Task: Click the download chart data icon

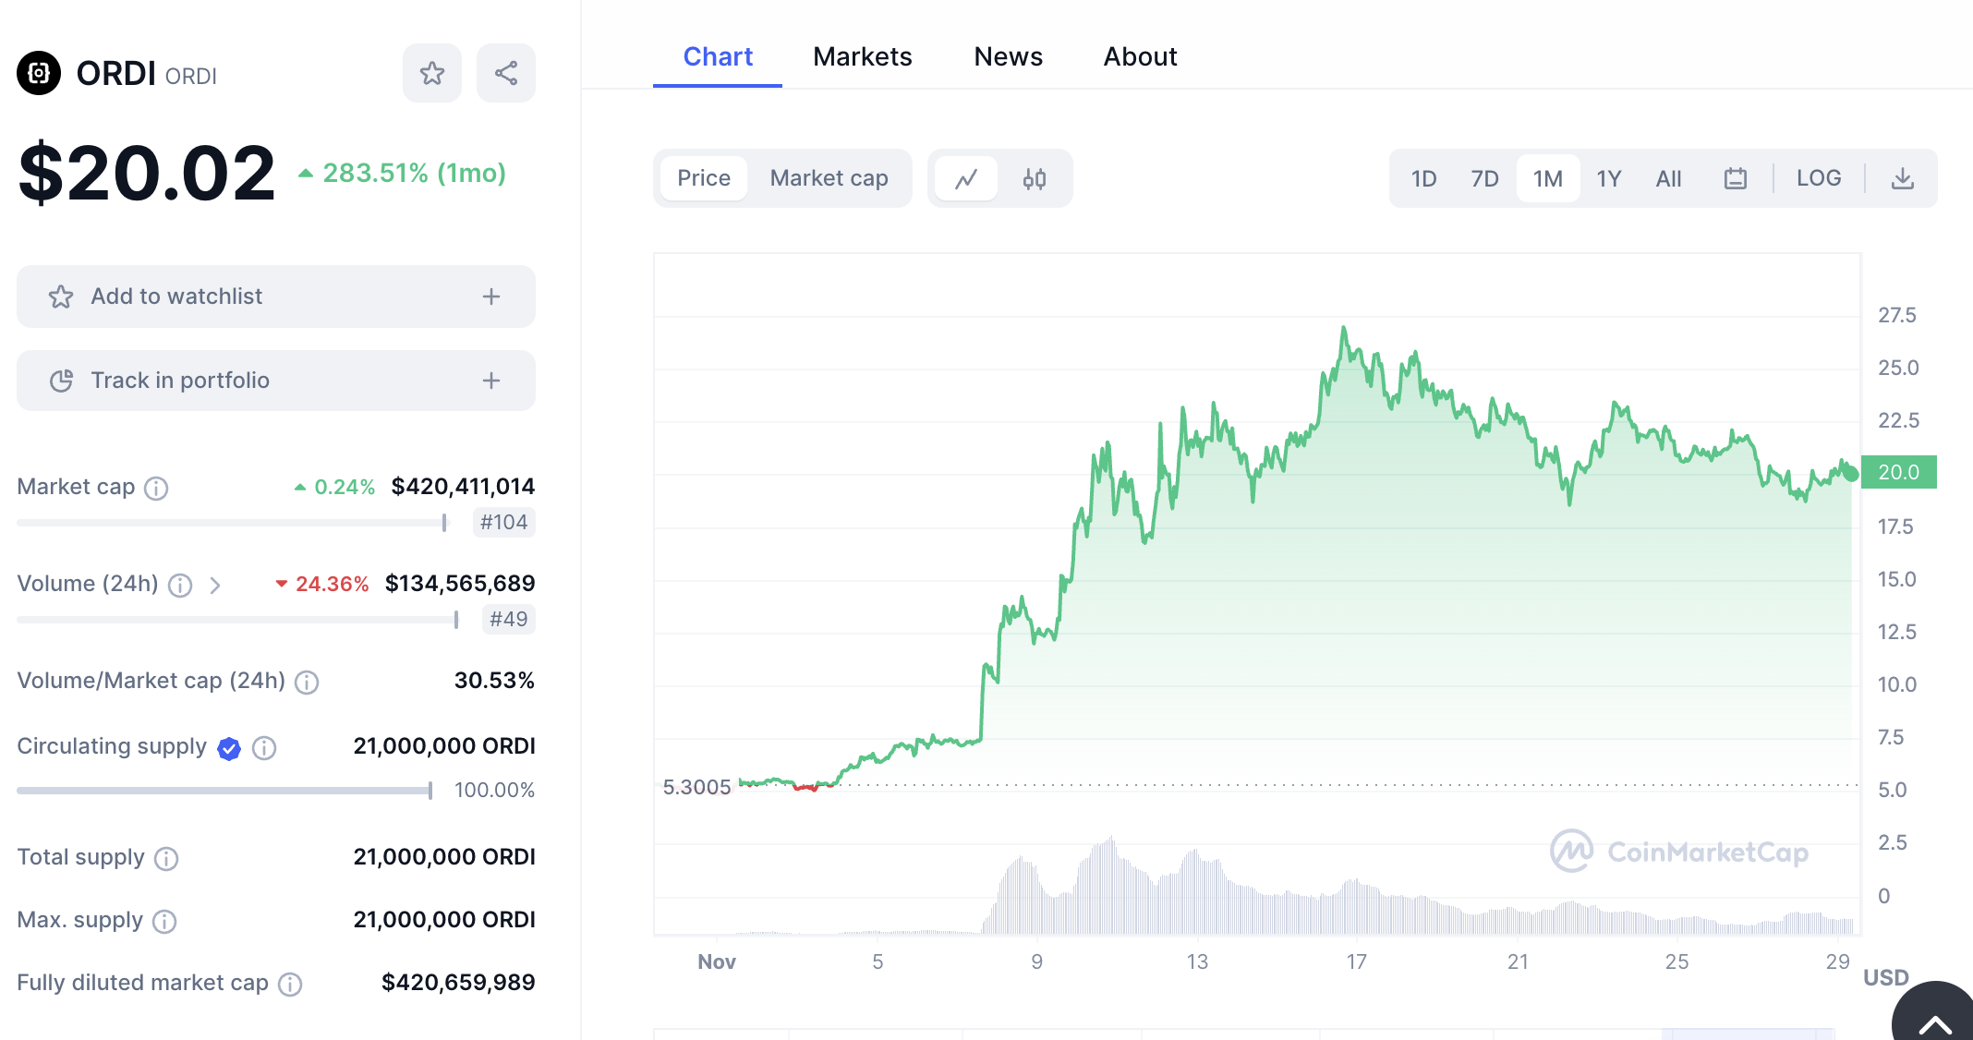Action: (x=1902, y=178)
